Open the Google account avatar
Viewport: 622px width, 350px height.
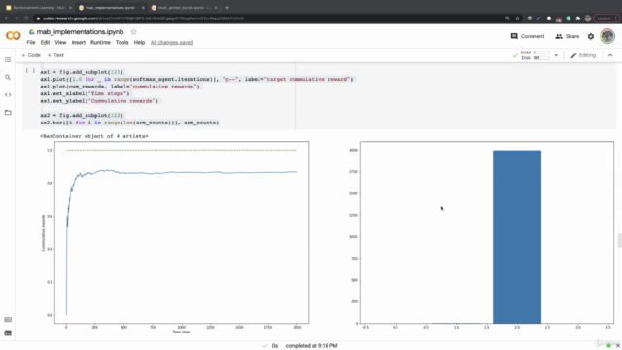click(x=606, y=36)
